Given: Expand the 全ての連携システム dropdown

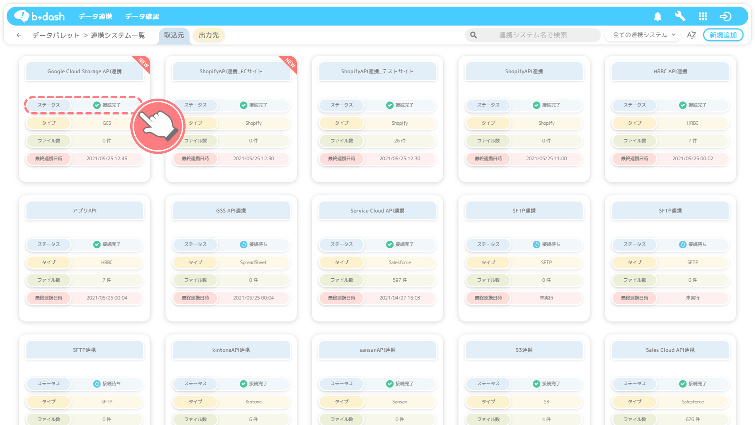Looking at the screenshot, I should pos(643,35).
